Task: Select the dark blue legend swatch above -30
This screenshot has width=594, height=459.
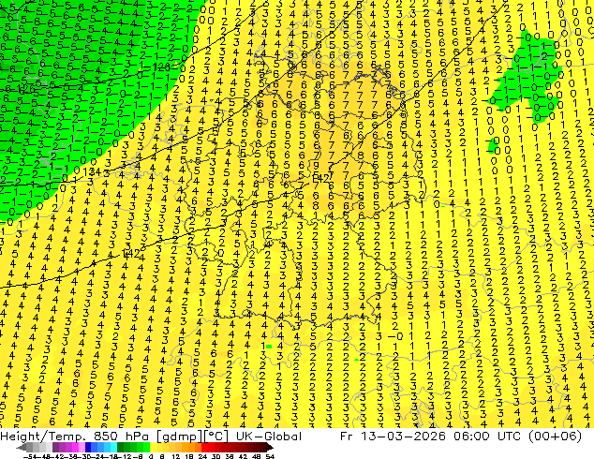Action: pyautogui.click(x=88, y=448)
